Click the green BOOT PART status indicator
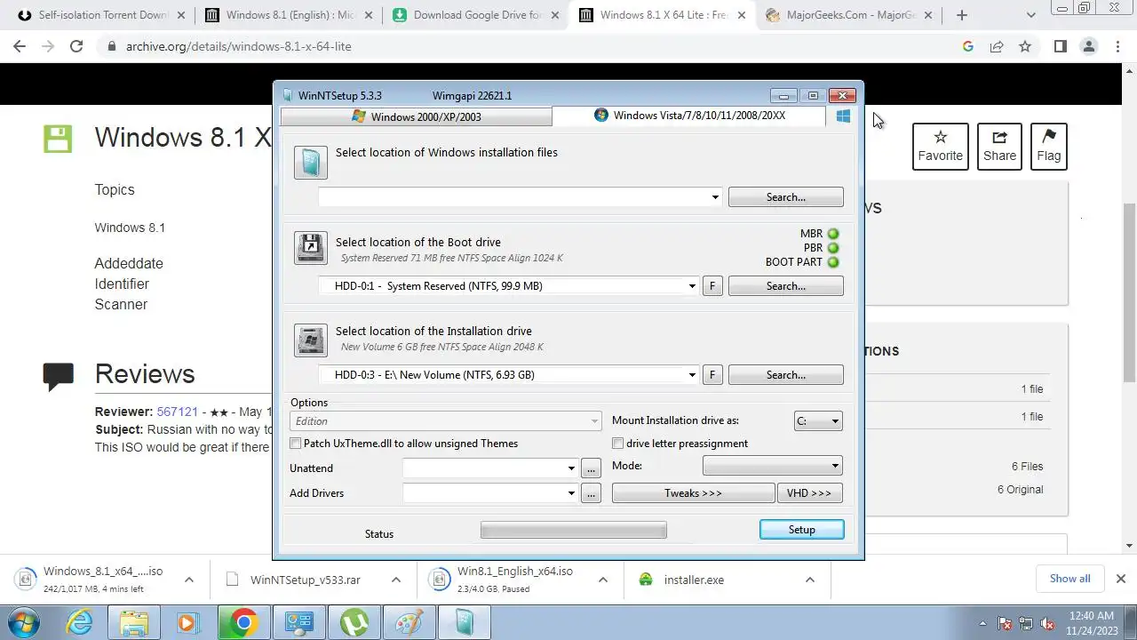Viewport: 1137px width, 640px height. coord(833,262)
